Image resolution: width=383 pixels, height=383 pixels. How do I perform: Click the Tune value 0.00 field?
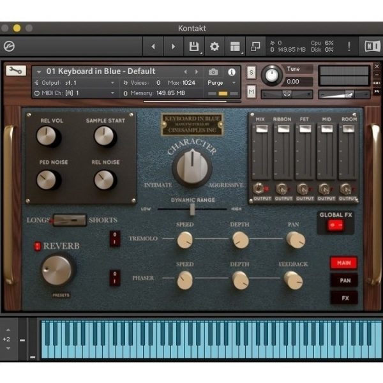[x=299, y=82]
